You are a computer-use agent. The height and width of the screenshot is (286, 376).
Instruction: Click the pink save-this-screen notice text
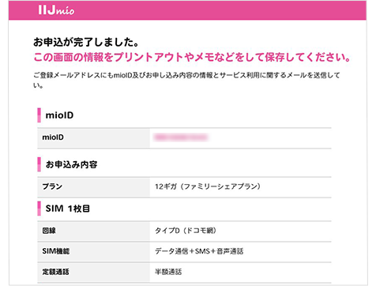(x=192, y=57)
